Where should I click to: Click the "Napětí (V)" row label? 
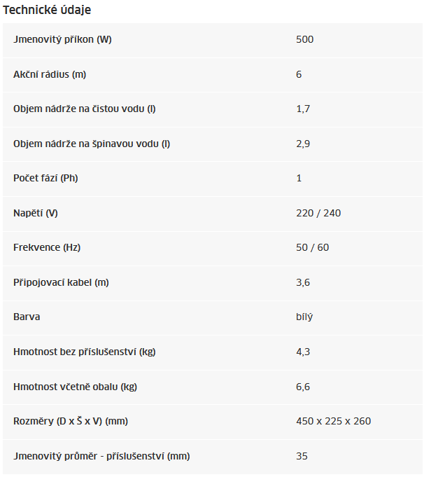[x=35, y=213]
